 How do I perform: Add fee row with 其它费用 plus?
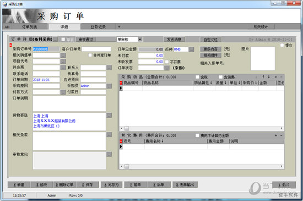tap(276, 136)
